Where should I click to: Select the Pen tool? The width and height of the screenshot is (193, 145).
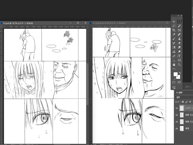click(x=174, y=56)
